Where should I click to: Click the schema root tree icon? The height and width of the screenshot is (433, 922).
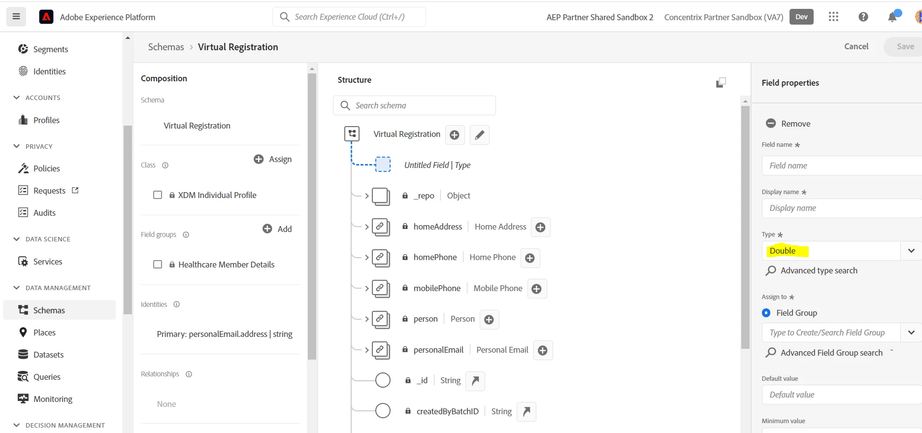point(352,133)
